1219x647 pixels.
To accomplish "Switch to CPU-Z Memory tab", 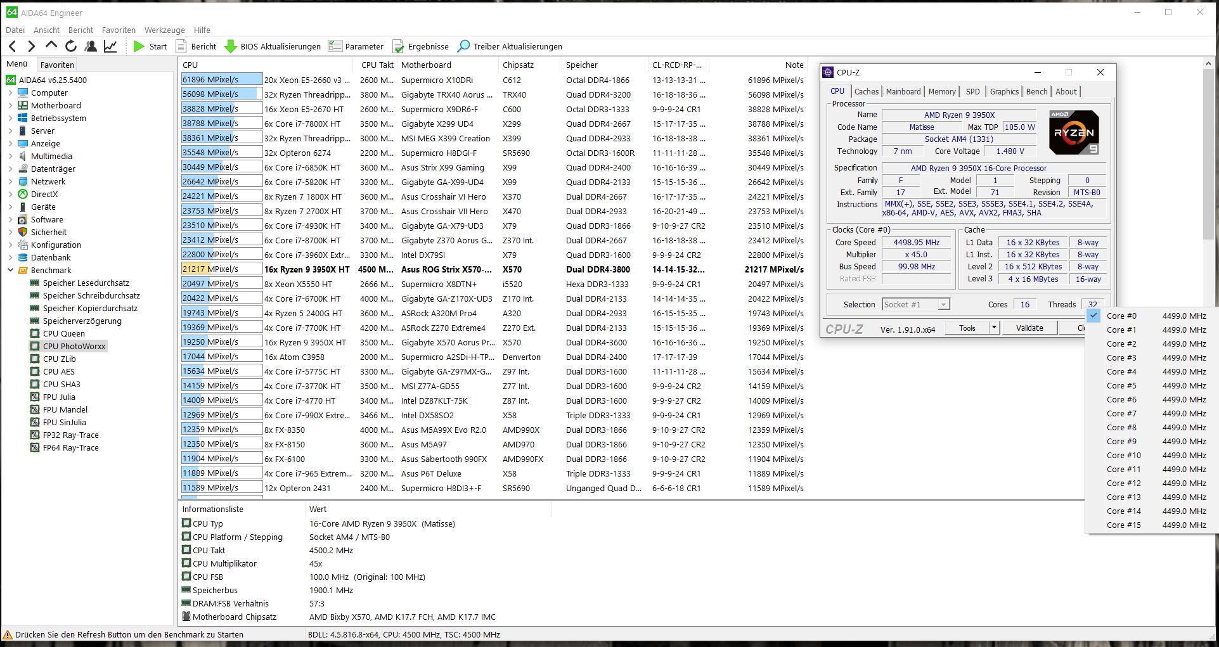I will 941,91.
